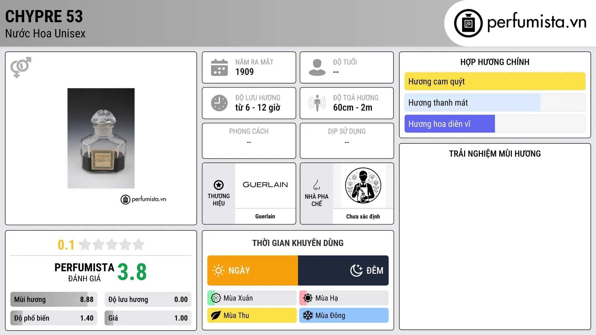Open the Guerlain brand name link
Viewport: 596px width, 335px height.
coord(265,216)
